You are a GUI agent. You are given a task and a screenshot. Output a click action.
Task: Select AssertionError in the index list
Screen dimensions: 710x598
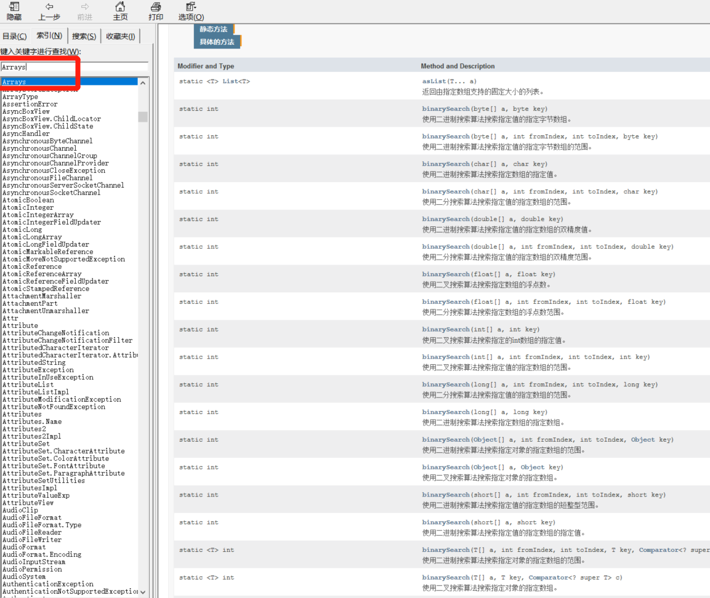click(30, 104)
